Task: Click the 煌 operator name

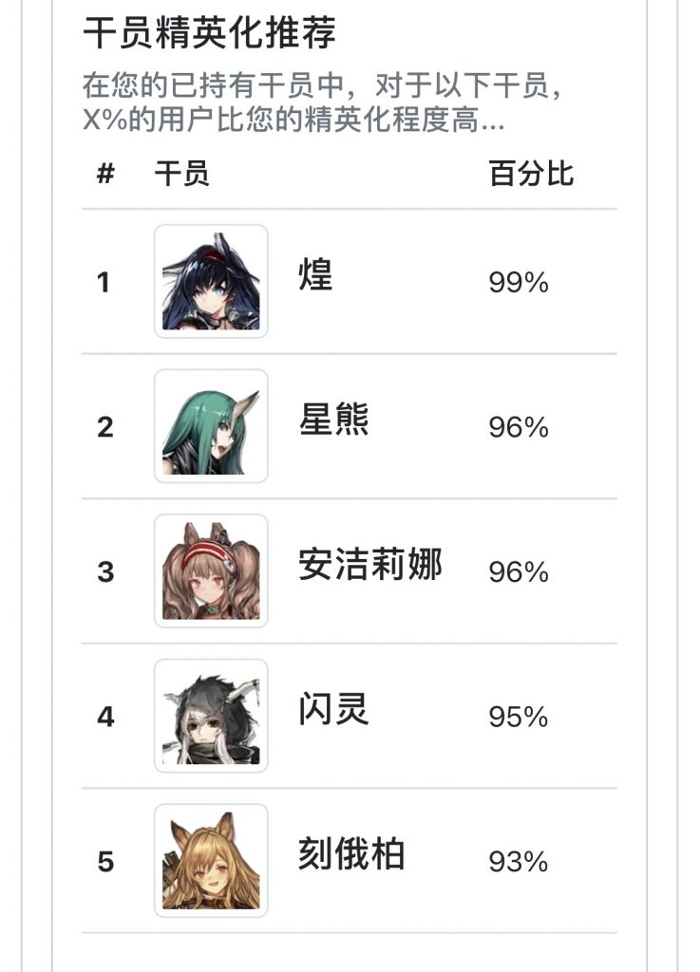Action: coord(315,276)
